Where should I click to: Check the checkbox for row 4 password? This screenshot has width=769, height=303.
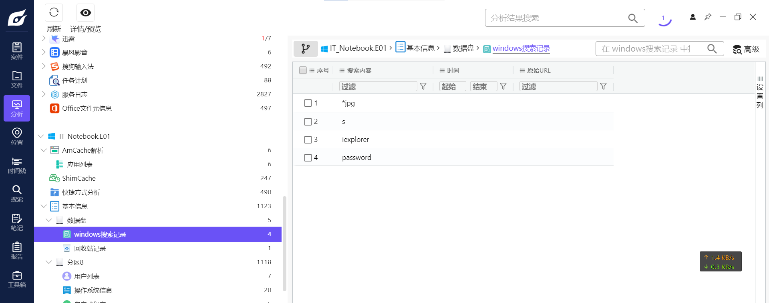[308, 157]
